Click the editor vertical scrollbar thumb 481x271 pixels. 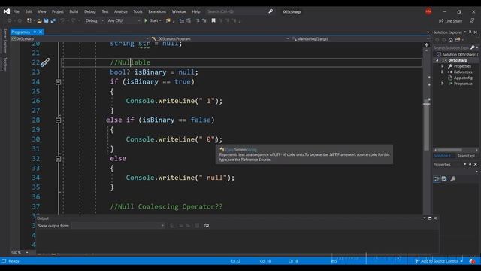coord(426,126)
